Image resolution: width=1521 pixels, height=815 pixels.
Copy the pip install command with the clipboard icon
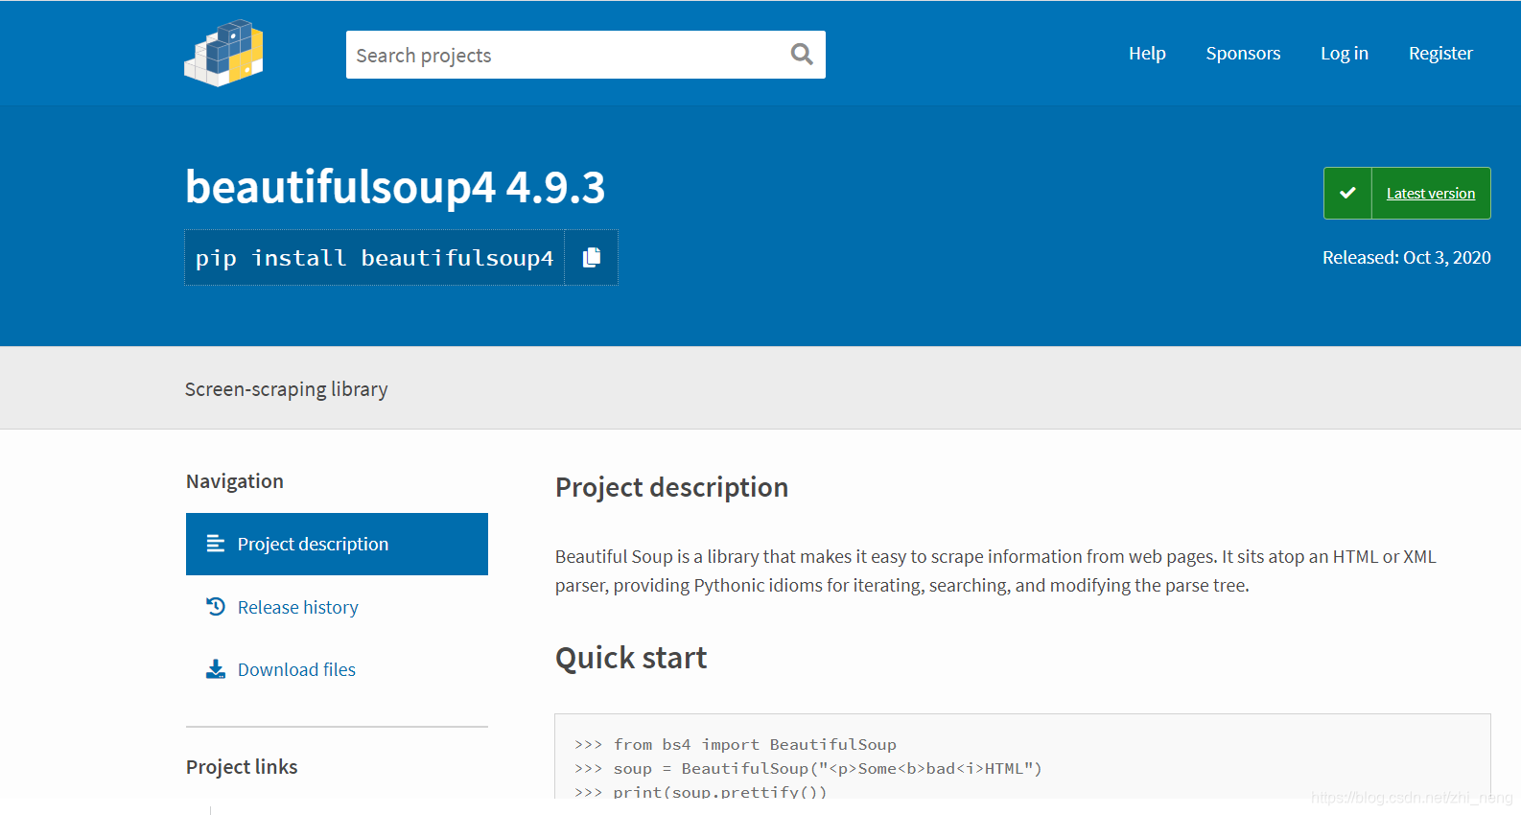pos(592,257)
